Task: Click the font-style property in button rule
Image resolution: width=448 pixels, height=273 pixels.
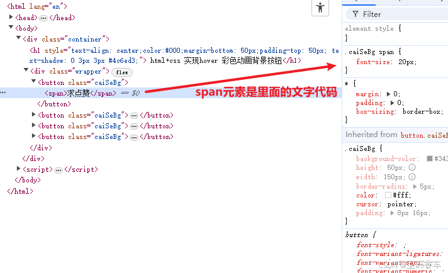Action: [x=376, y=245]
